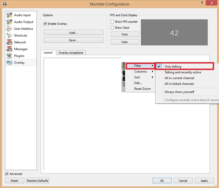Choose All in linked channels
The image size is (219, 188).
[179, 84]
